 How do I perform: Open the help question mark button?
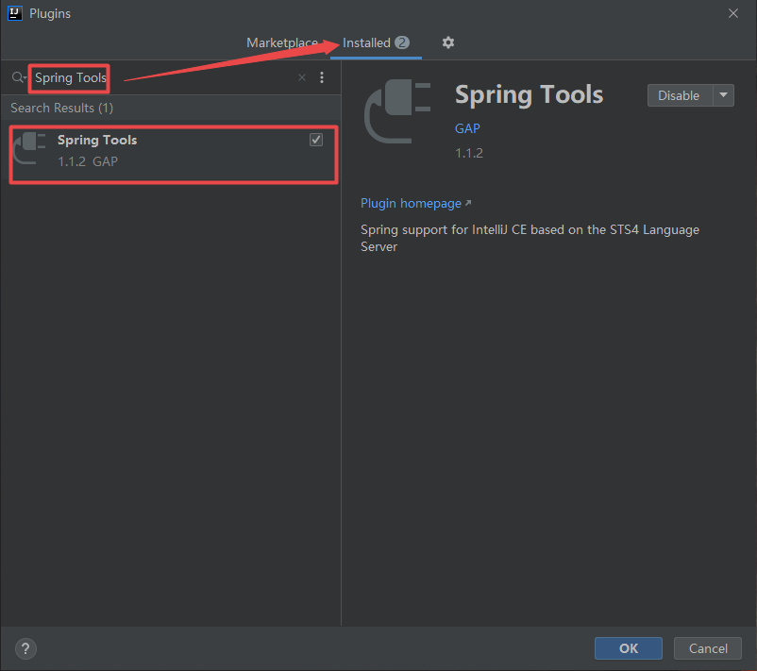click(x=25, y=648)
